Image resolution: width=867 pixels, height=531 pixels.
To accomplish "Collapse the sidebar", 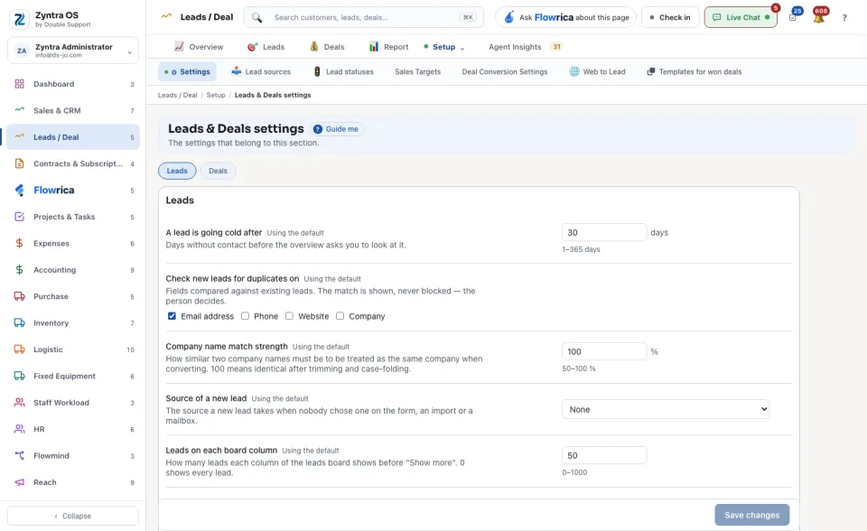I will click(73, 516).
